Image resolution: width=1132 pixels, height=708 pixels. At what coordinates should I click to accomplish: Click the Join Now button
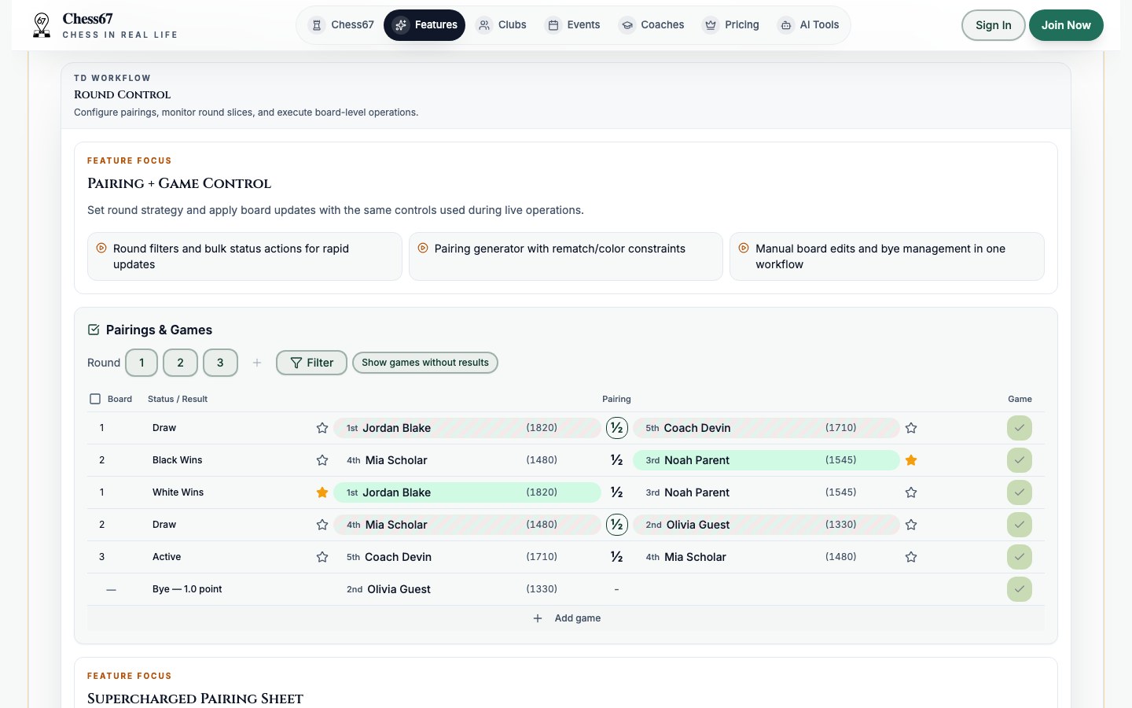click(x=1066, y=25)
